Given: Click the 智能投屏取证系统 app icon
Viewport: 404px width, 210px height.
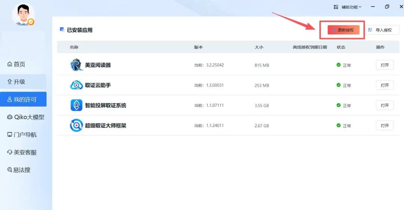Looking at the screenshot, I should (76, 105).
